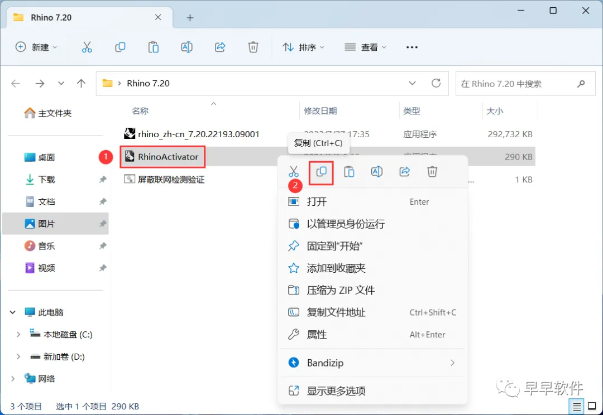The image size is (603, 415).
Task: Expand the 本地磁盘 (C:) node
Action: point(18,335)
